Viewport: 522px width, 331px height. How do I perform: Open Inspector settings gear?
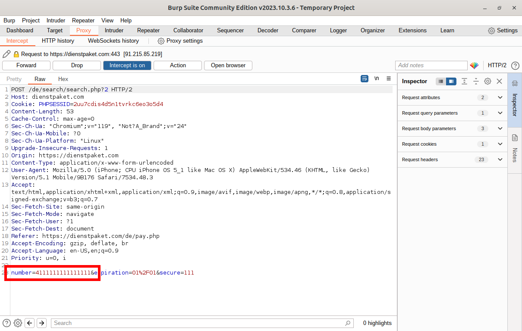(487, 81)
